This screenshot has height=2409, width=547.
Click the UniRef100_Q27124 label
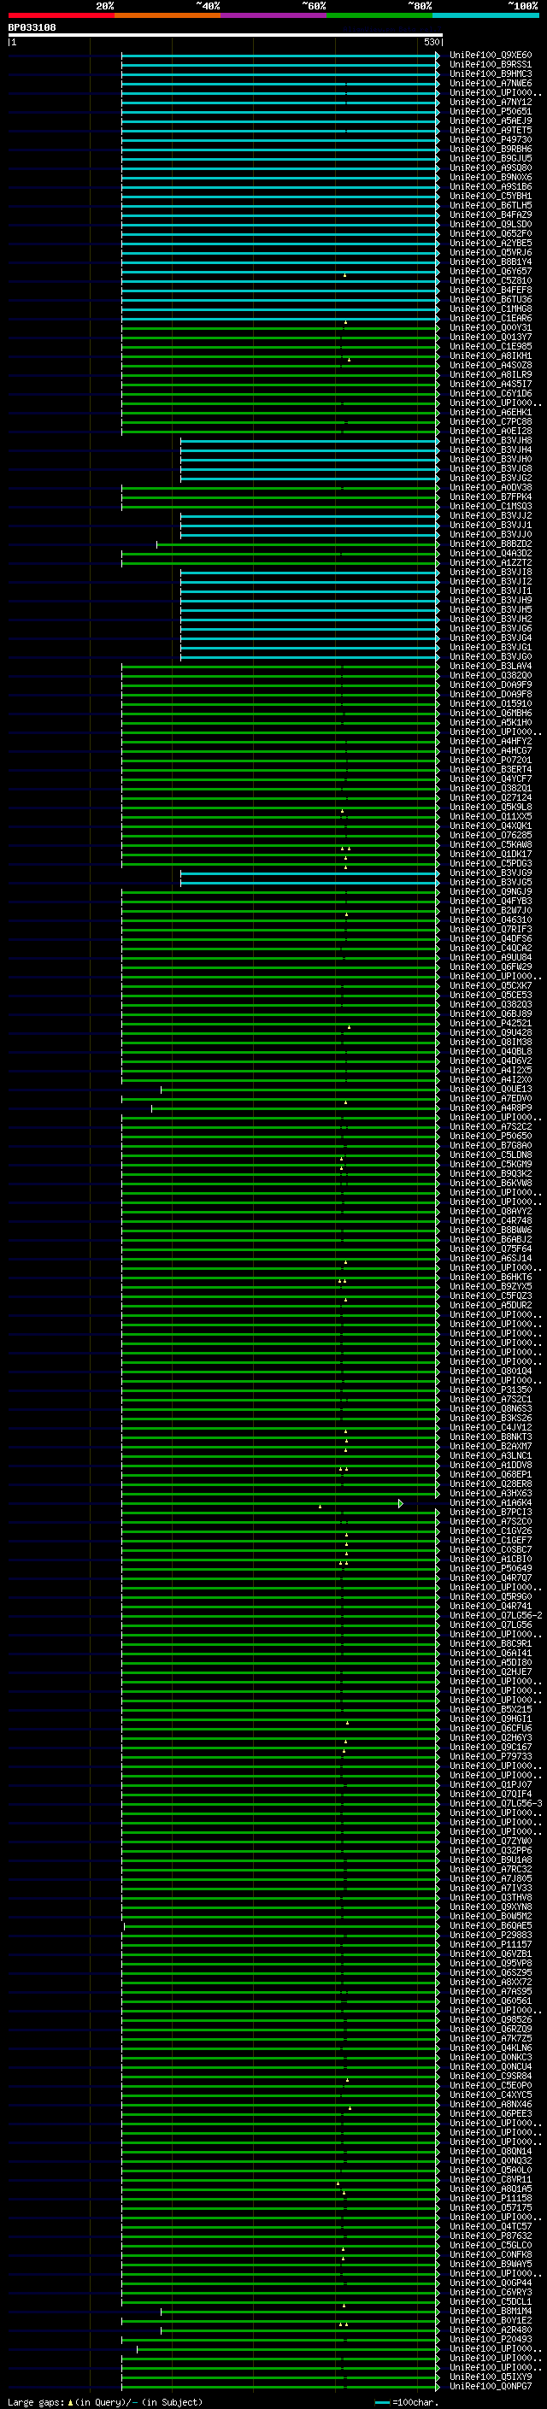(490, 797)
